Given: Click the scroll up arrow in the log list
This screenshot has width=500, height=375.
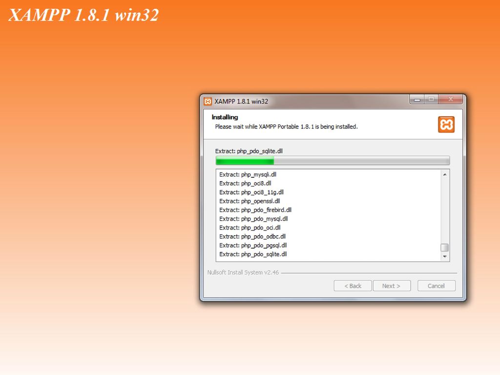Looking at the screenshot, I should tap(444, 174).
